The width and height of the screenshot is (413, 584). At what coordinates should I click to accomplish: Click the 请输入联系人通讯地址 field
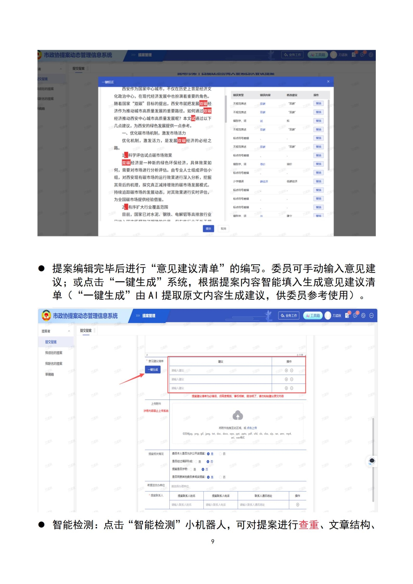pyautogui.click(x=263, y=504)
